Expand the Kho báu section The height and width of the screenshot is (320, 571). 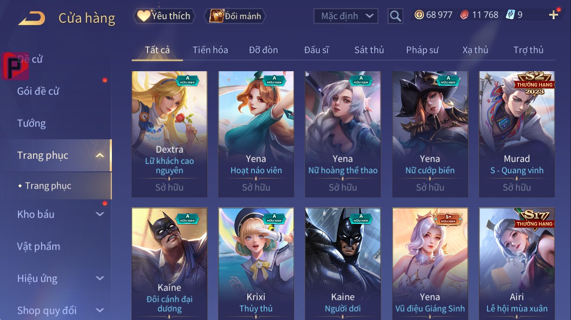[100, 215]
